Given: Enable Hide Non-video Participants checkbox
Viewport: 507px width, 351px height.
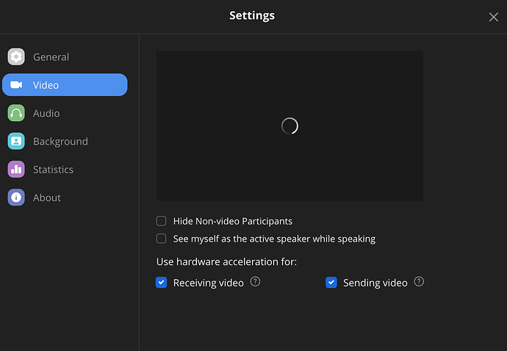Looking at the screenshot, I should [x=162, y=221].
